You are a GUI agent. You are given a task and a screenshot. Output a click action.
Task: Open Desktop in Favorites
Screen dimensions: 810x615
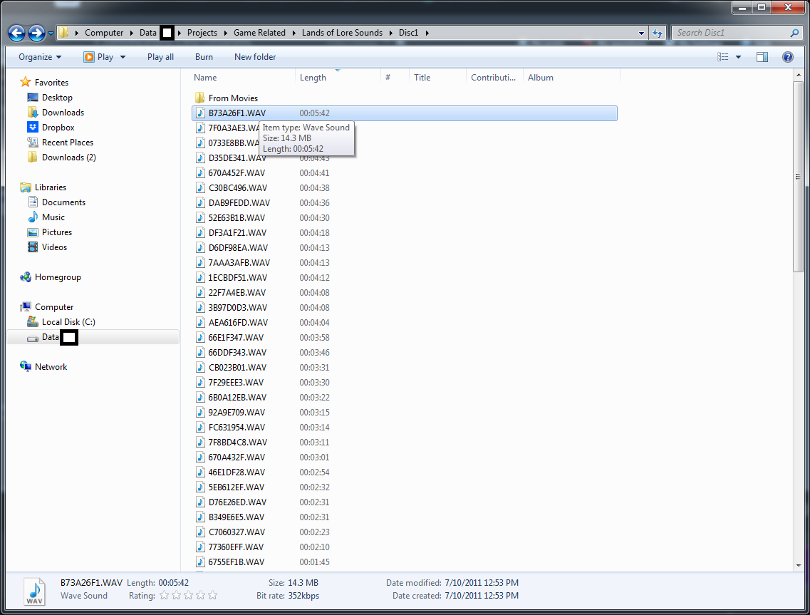coord(57,97)
